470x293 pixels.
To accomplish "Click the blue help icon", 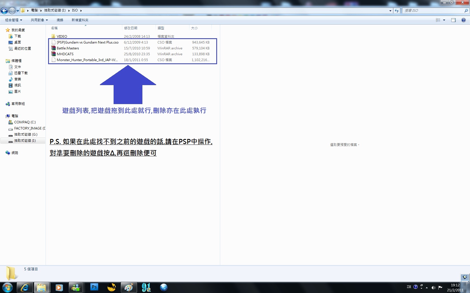I will 464,20.
